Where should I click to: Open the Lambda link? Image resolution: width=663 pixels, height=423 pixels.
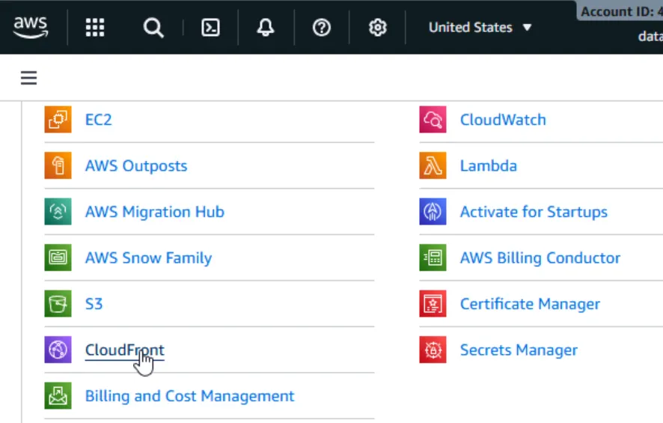coord(489,165)
